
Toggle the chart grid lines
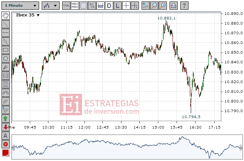tap(83, 6)
